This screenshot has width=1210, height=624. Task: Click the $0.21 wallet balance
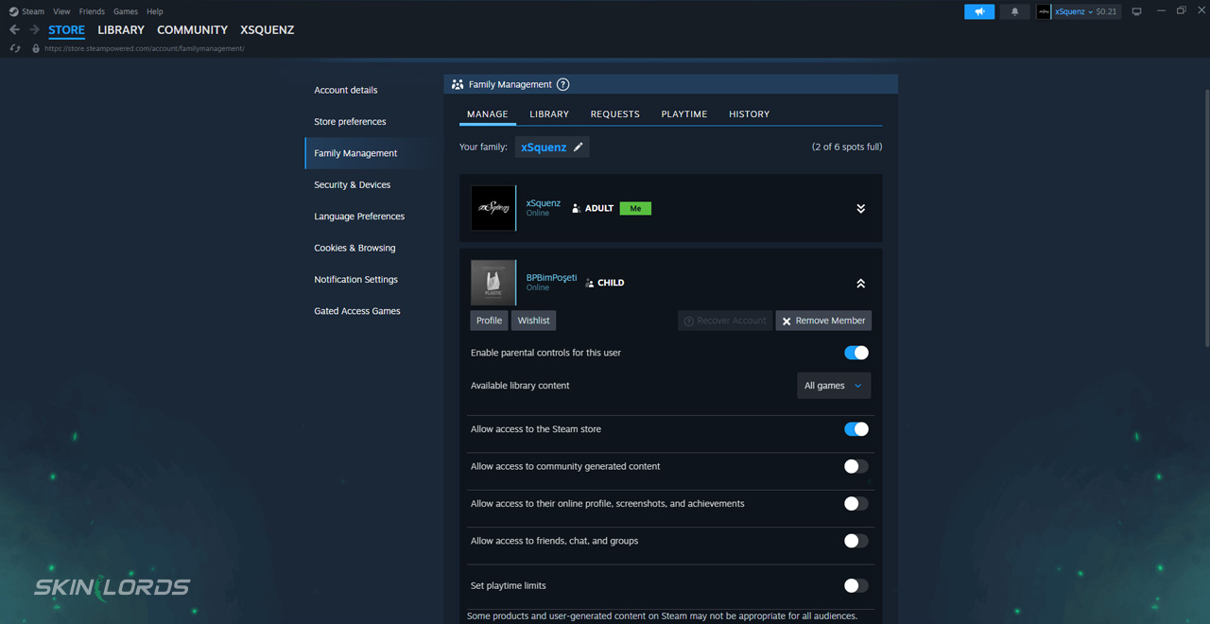coord(1106,11)
